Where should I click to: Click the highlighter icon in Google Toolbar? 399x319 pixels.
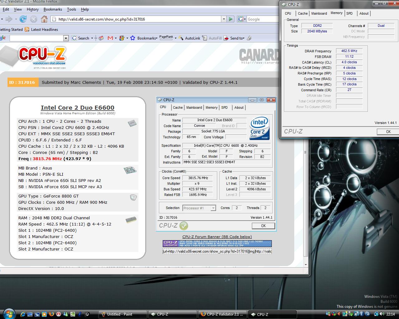point(249,38)
